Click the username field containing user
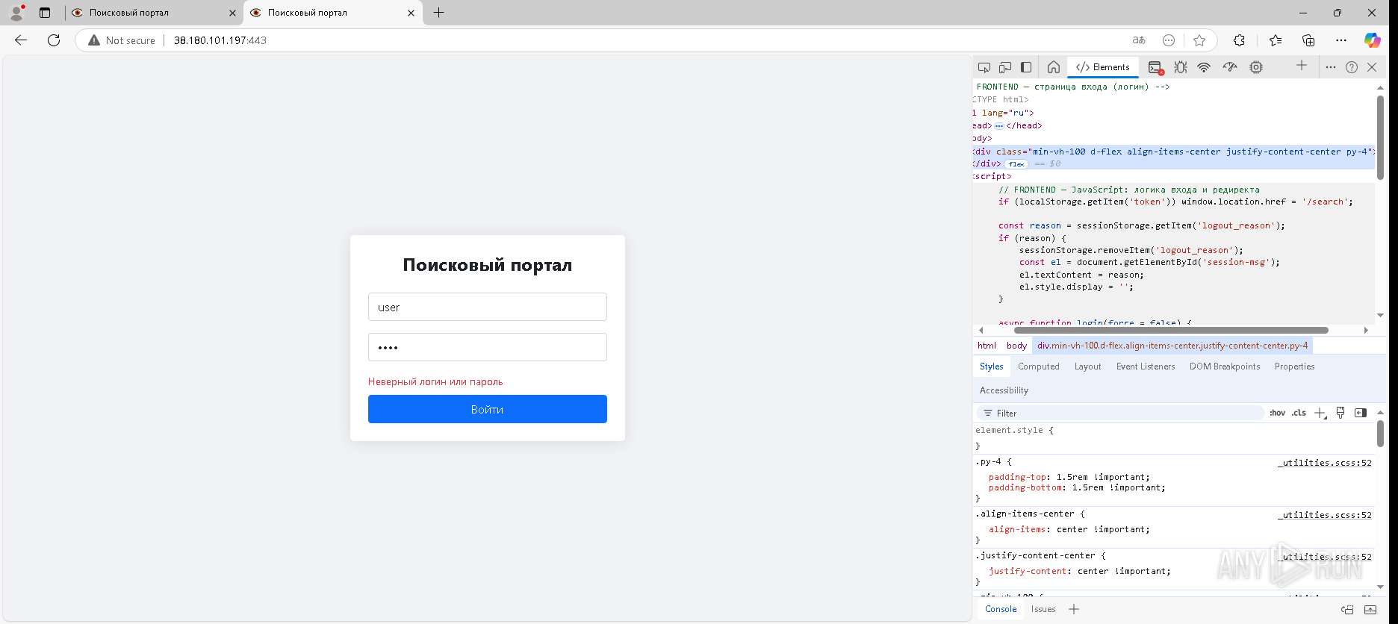This screenshot has height=624, width=1398. (x=488, y=307)
